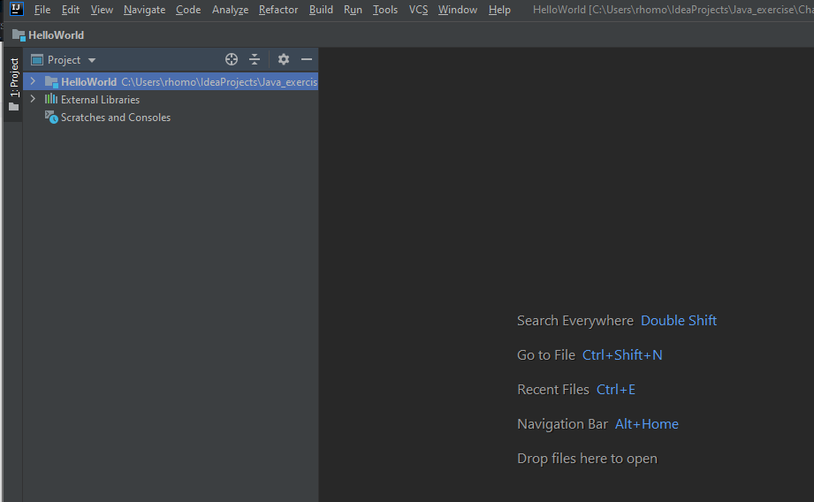Click the Collapse All icon
The image size is (814, 502).
[x=255, y=59]
